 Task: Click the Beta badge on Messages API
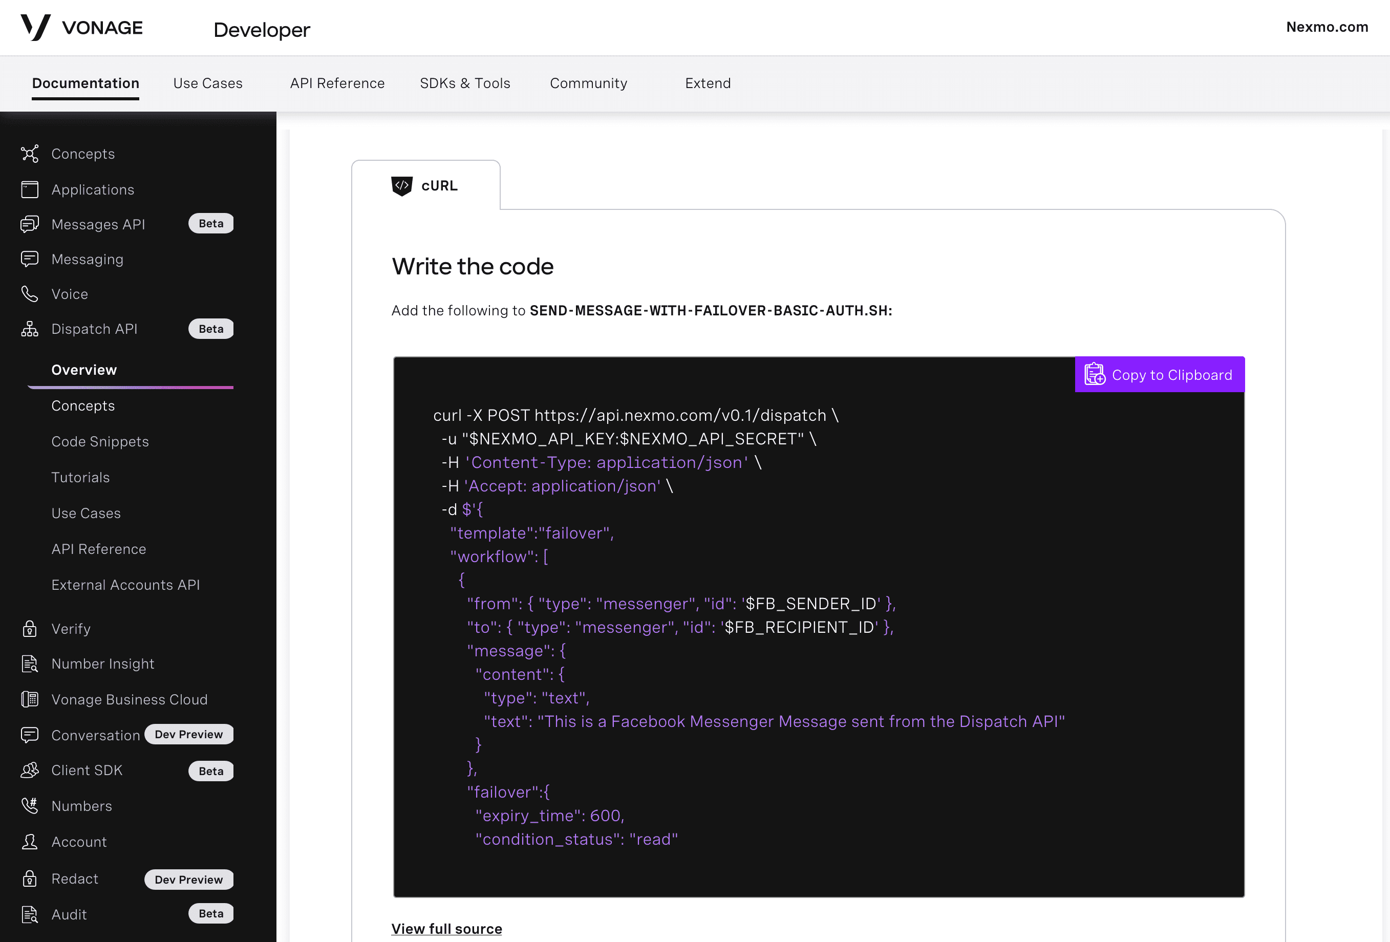[x=210, y=224]
